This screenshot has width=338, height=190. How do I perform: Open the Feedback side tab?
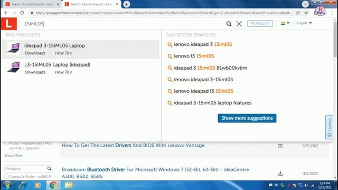tap(329, 127)
